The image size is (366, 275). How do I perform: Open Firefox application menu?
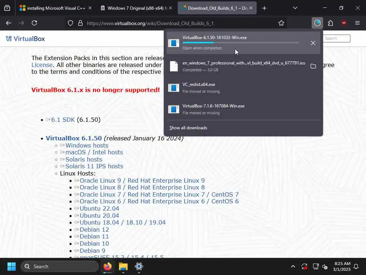pyautogui.click(x=357, y=23)
